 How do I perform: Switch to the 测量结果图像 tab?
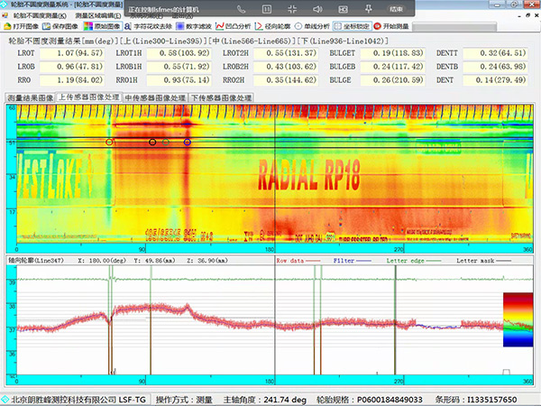pos(31,98)
